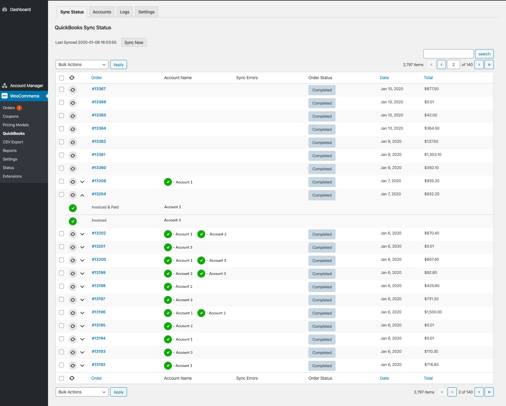Click the bottom Apply button
This screenshot has height=406, width=506.
click(x=118, y=392)
